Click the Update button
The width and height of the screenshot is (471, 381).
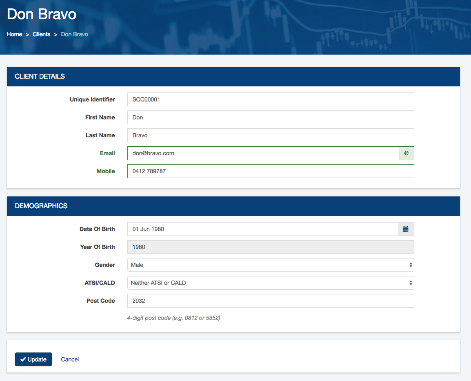(x=33, y=359)
